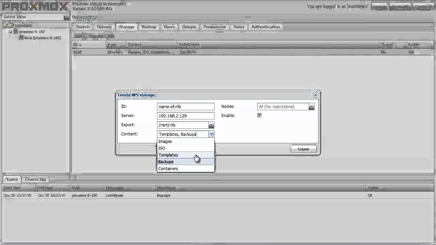
Task: Click the ID field containing name-of-nfs
Action: [x=186, y=107]
